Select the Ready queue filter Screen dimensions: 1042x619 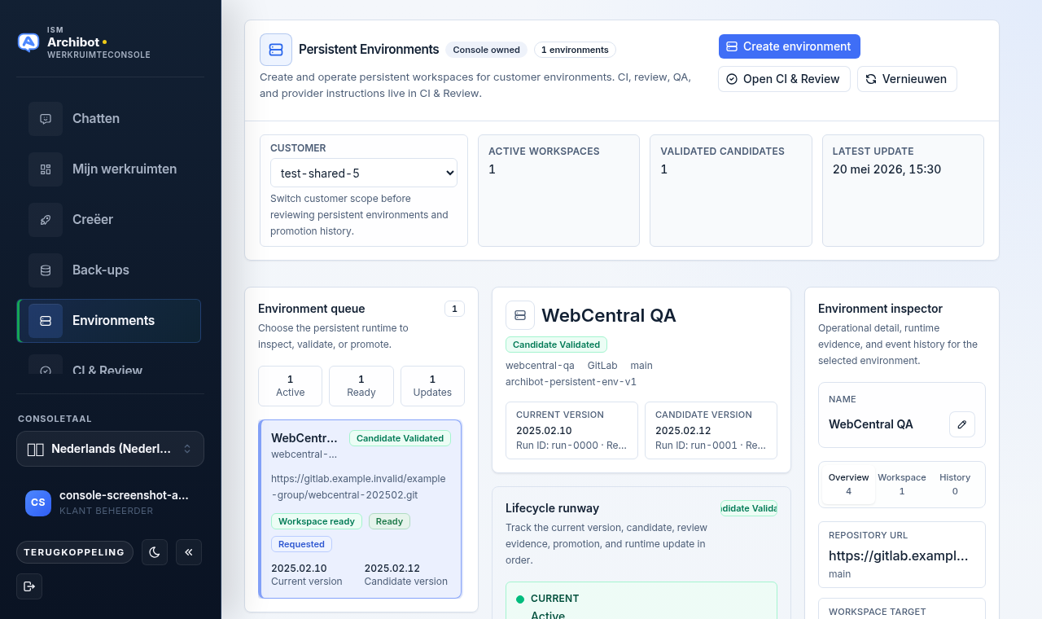pyautogui.click(x=361, y=386)
